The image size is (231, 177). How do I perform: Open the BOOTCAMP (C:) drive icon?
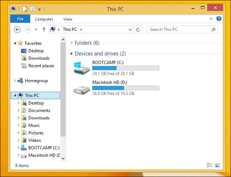click(x=81, y=68)
